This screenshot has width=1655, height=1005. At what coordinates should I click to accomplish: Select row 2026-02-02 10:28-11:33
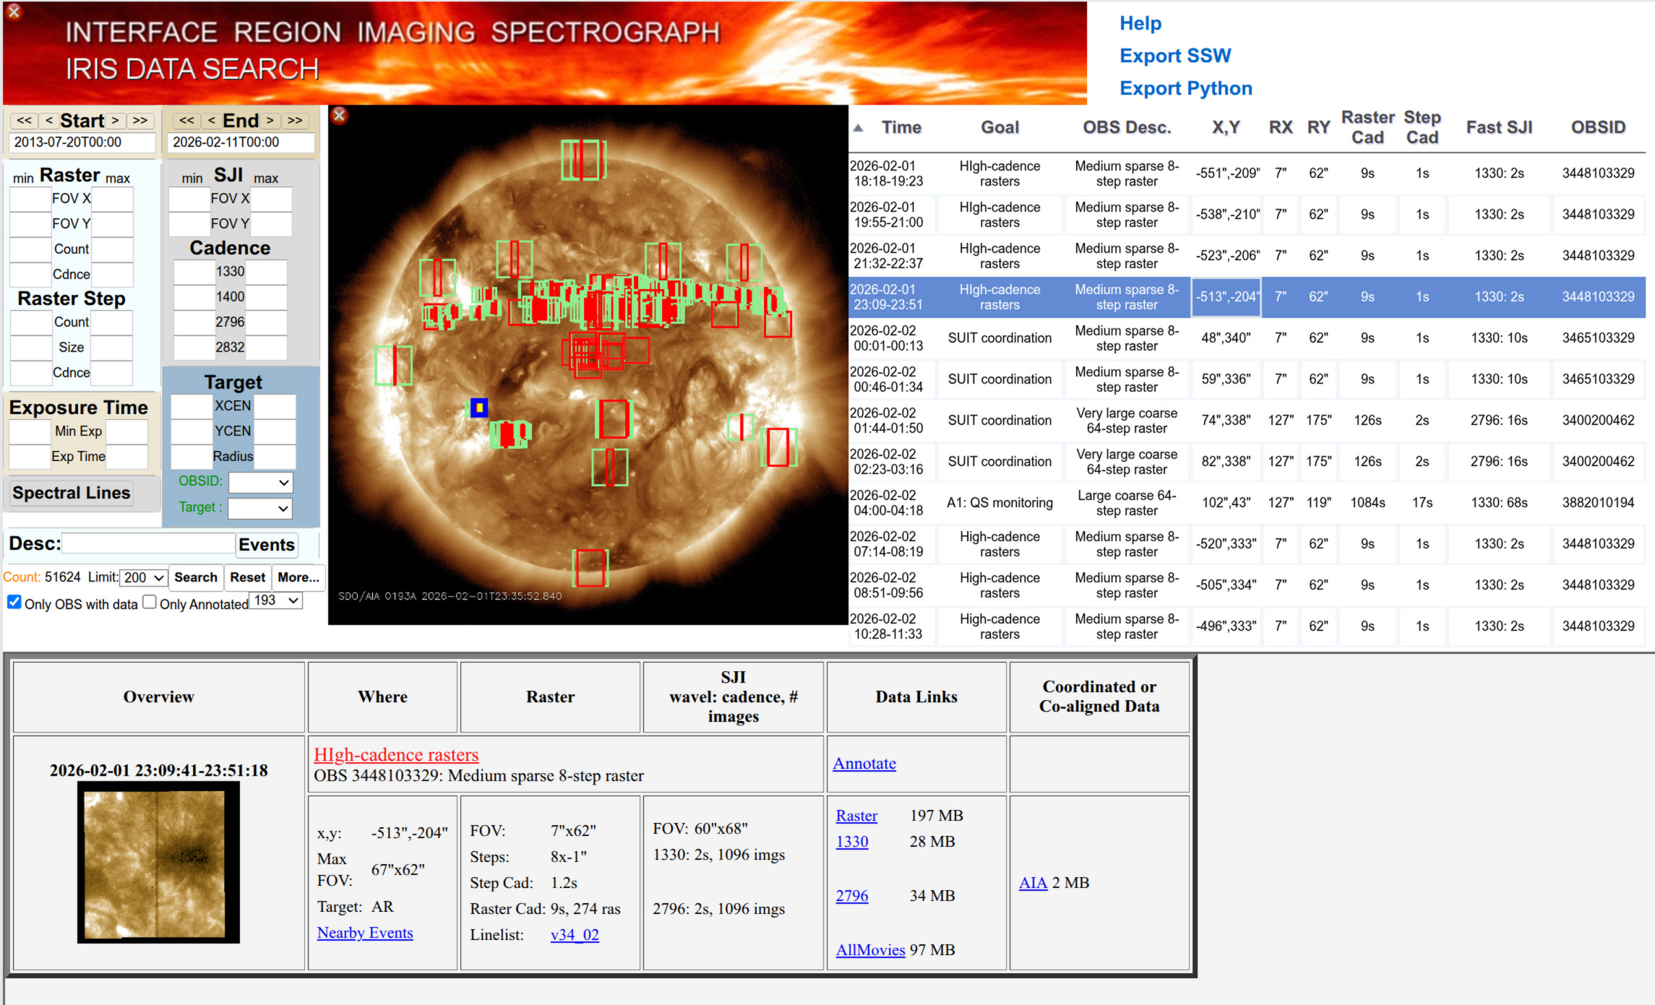[x=1247, y=626]
